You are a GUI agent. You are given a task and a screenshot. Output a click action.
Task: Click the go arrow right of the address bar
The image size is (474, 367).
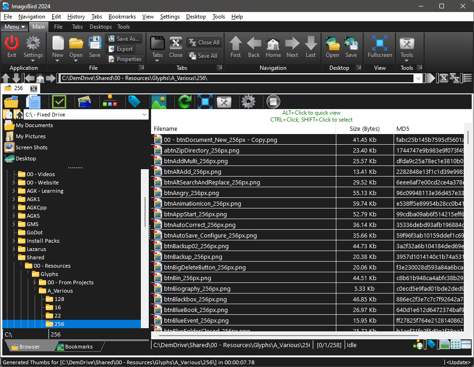(431, 79)
